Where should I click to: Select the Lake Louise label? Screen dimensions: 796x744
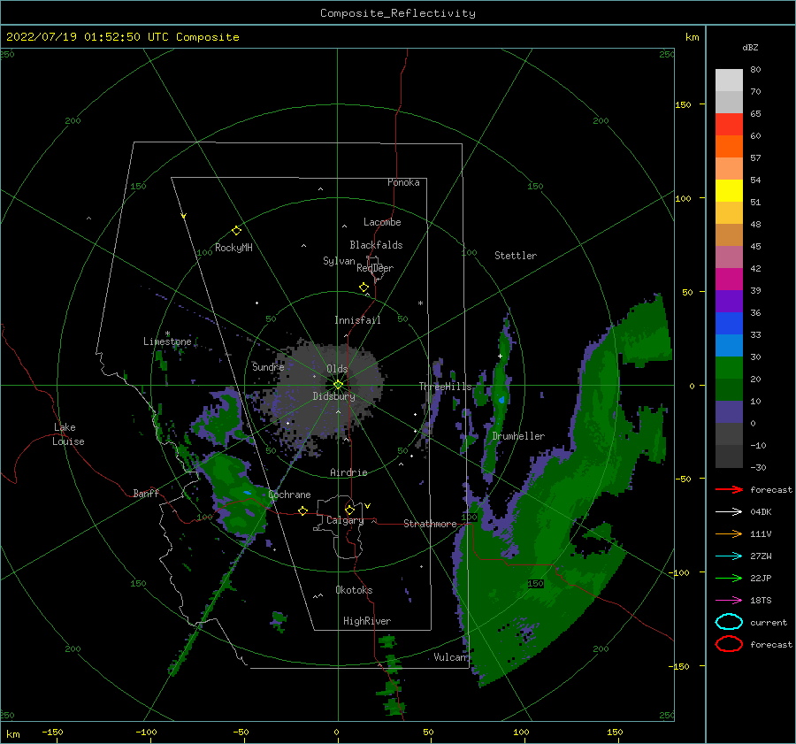tap(68, 434)
